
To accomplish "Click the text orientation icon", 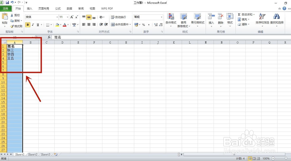I will (x=101, y=17).
